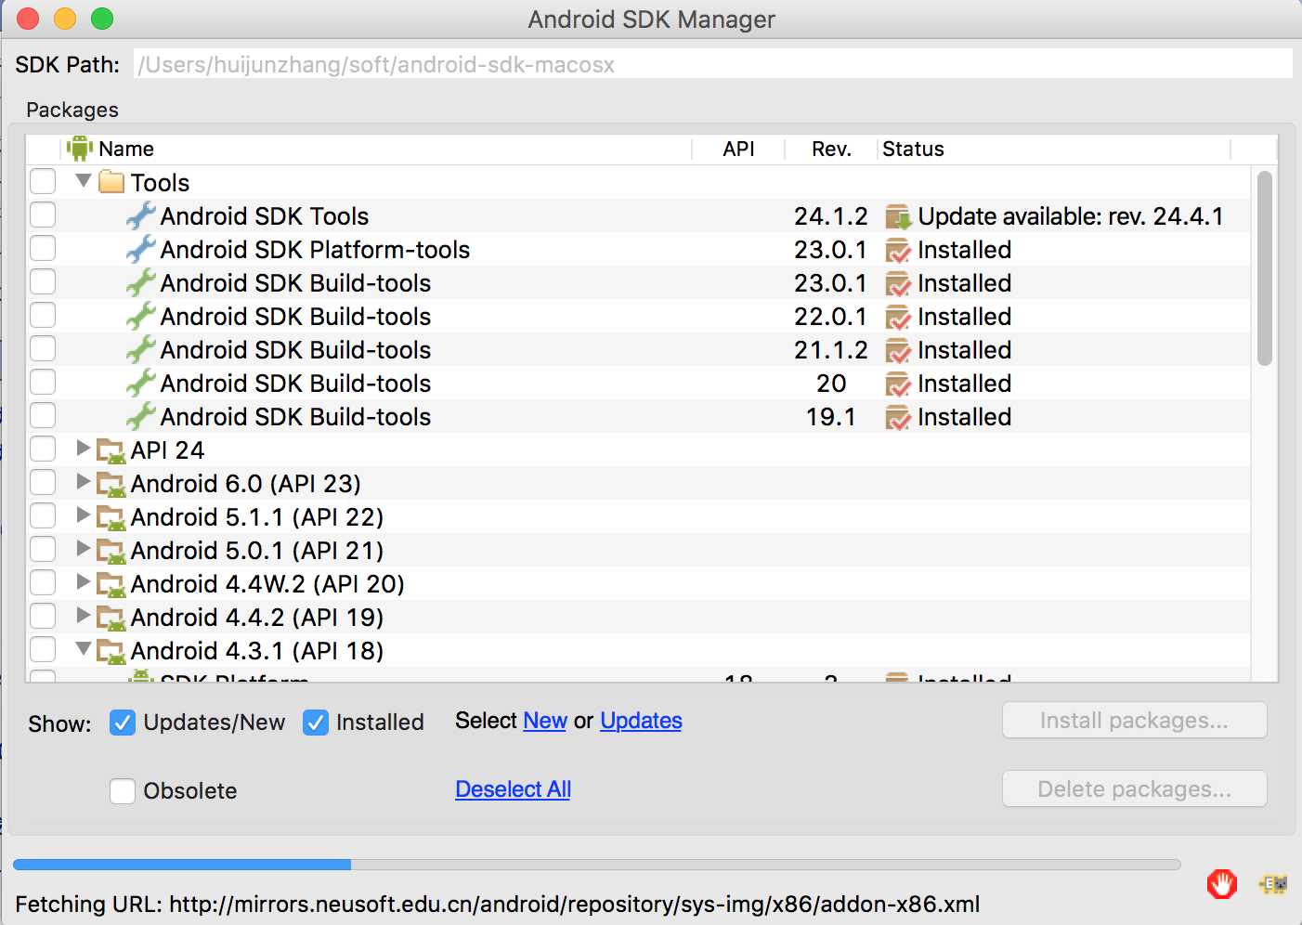Click wrench icon of Build-tools rev 19.1
The height and width of the screenshot is (925, 1302).
141,417
